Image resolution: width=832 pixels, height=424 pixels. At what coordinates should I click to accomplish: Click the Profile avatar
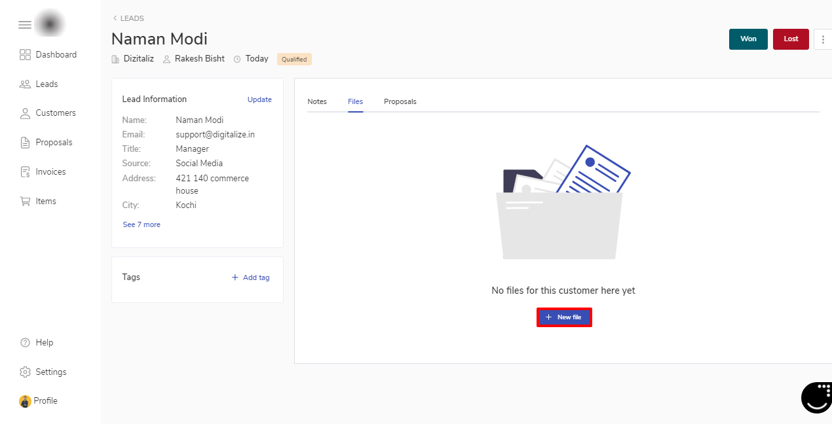point(26,401)
